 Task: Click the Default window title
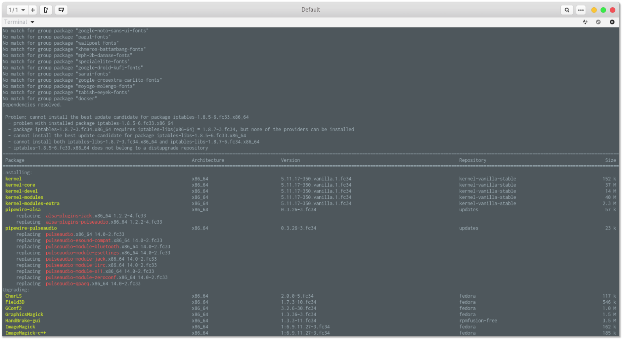[311, 10]
